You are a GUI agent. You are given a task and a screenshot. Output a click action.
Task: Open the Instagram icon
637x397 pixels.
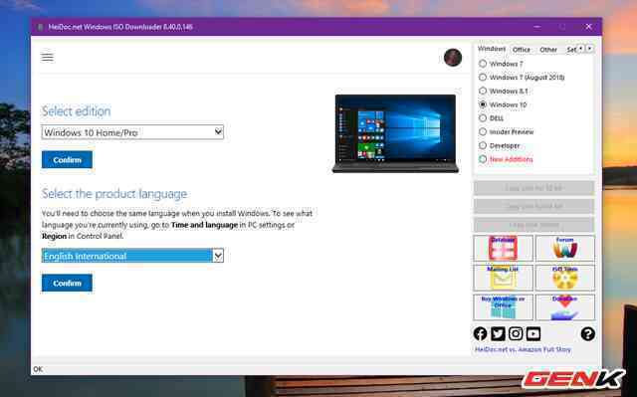[516, 333]
